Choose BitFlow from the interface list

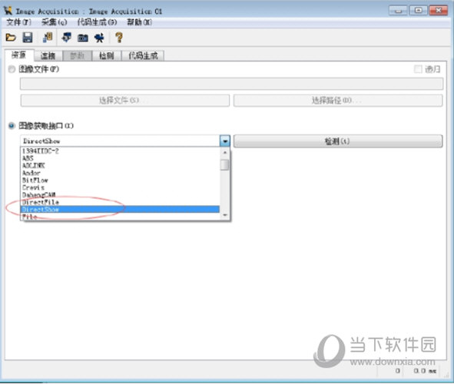point(120,180)
